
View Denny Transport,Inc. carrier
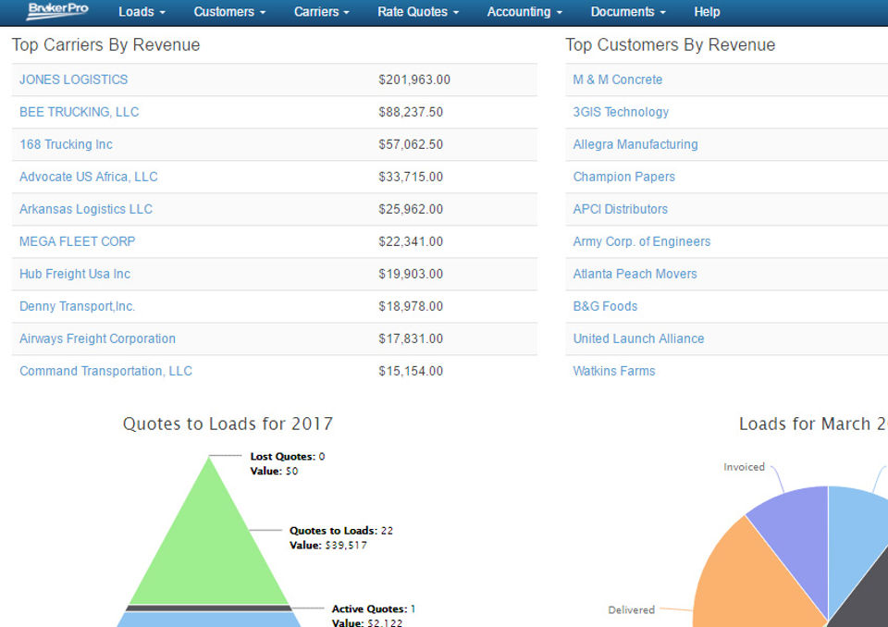coord(77,306)
